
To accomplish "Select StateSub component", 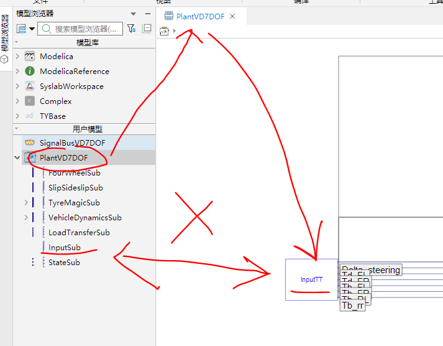I will point(64,263).
